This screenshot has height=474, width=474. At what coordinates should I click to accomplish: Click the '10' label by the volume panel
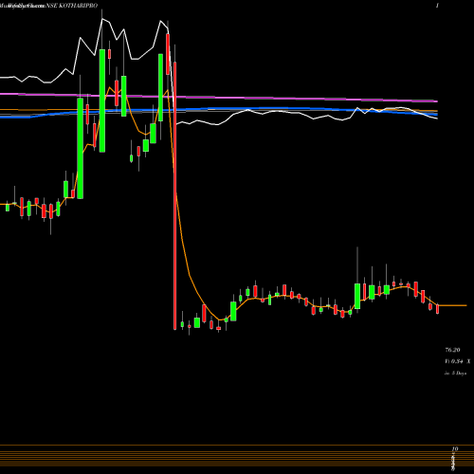[455, 448]
